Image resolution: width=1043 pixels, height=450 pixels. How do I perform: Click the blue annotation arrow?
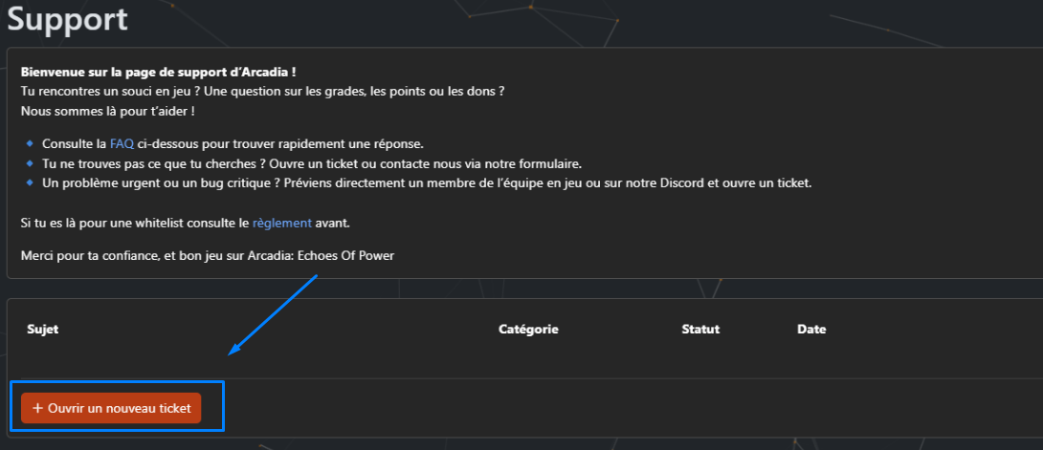coord(273,315)
